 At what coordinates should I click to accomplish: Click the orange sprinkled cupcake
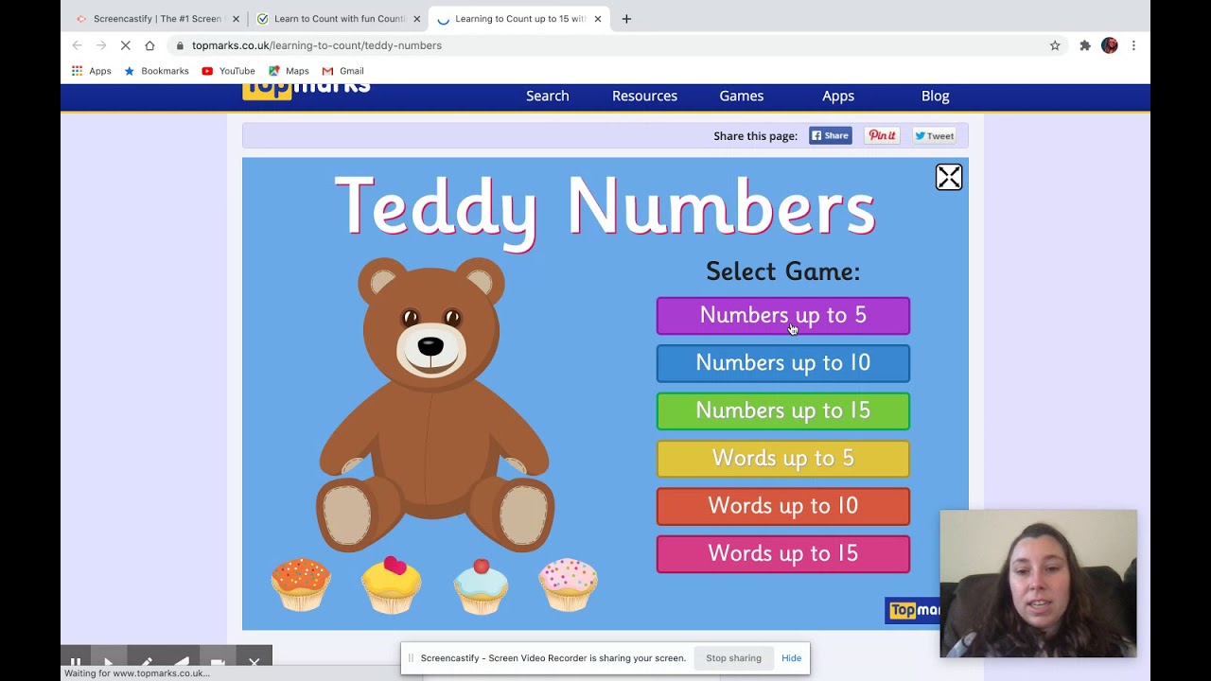pos(301,585)
